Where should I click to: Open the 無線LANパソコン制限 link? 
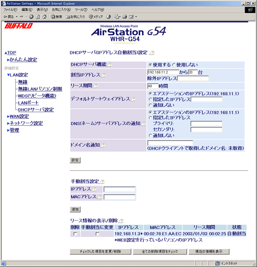40,89
